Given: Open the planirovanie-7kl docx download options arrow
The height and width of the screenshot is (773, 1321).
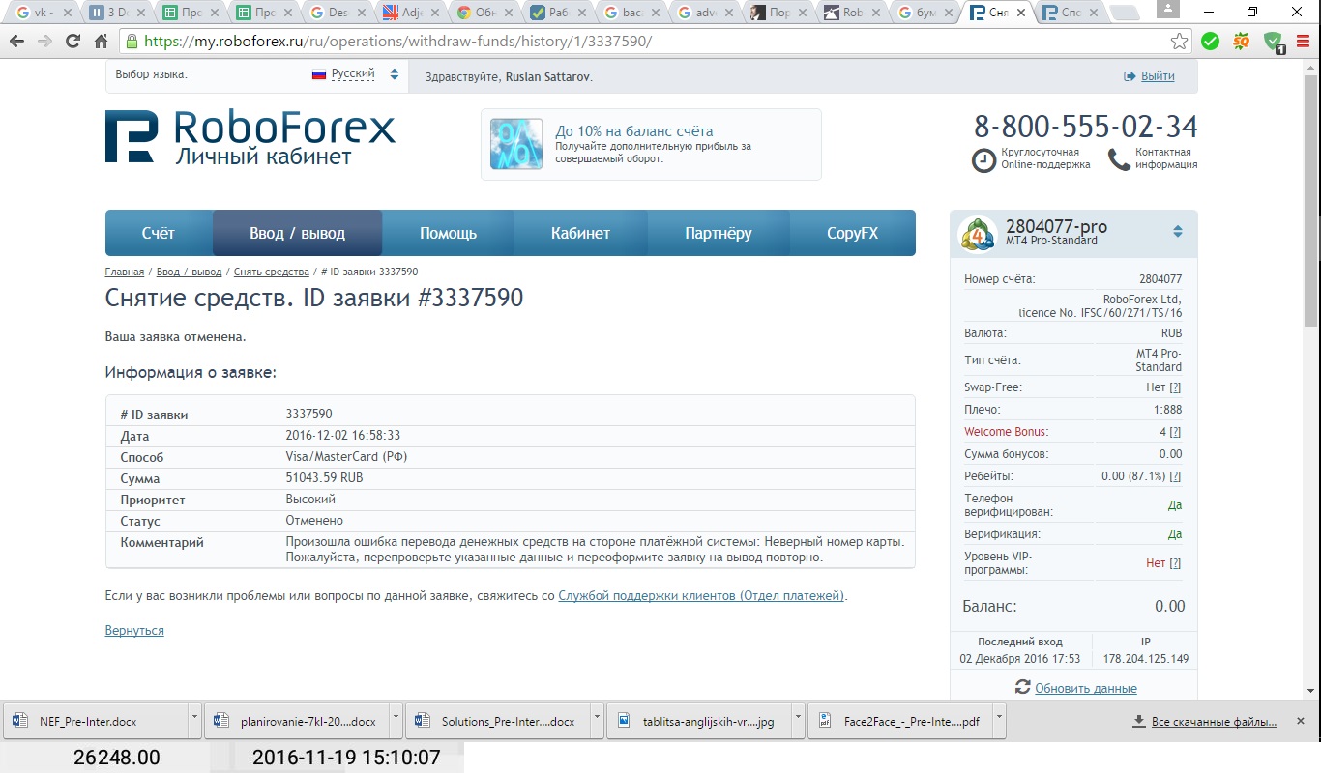Looking at the screenshot, I should click(x=396, y=720).
